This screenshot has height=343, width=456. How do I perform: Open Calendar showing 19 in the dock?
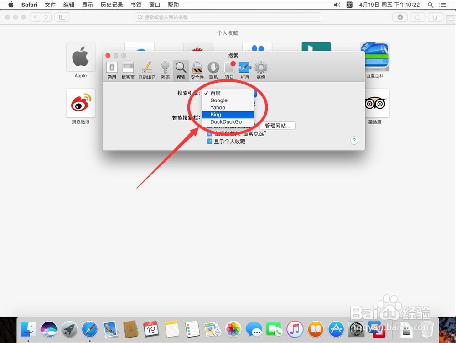151,329
